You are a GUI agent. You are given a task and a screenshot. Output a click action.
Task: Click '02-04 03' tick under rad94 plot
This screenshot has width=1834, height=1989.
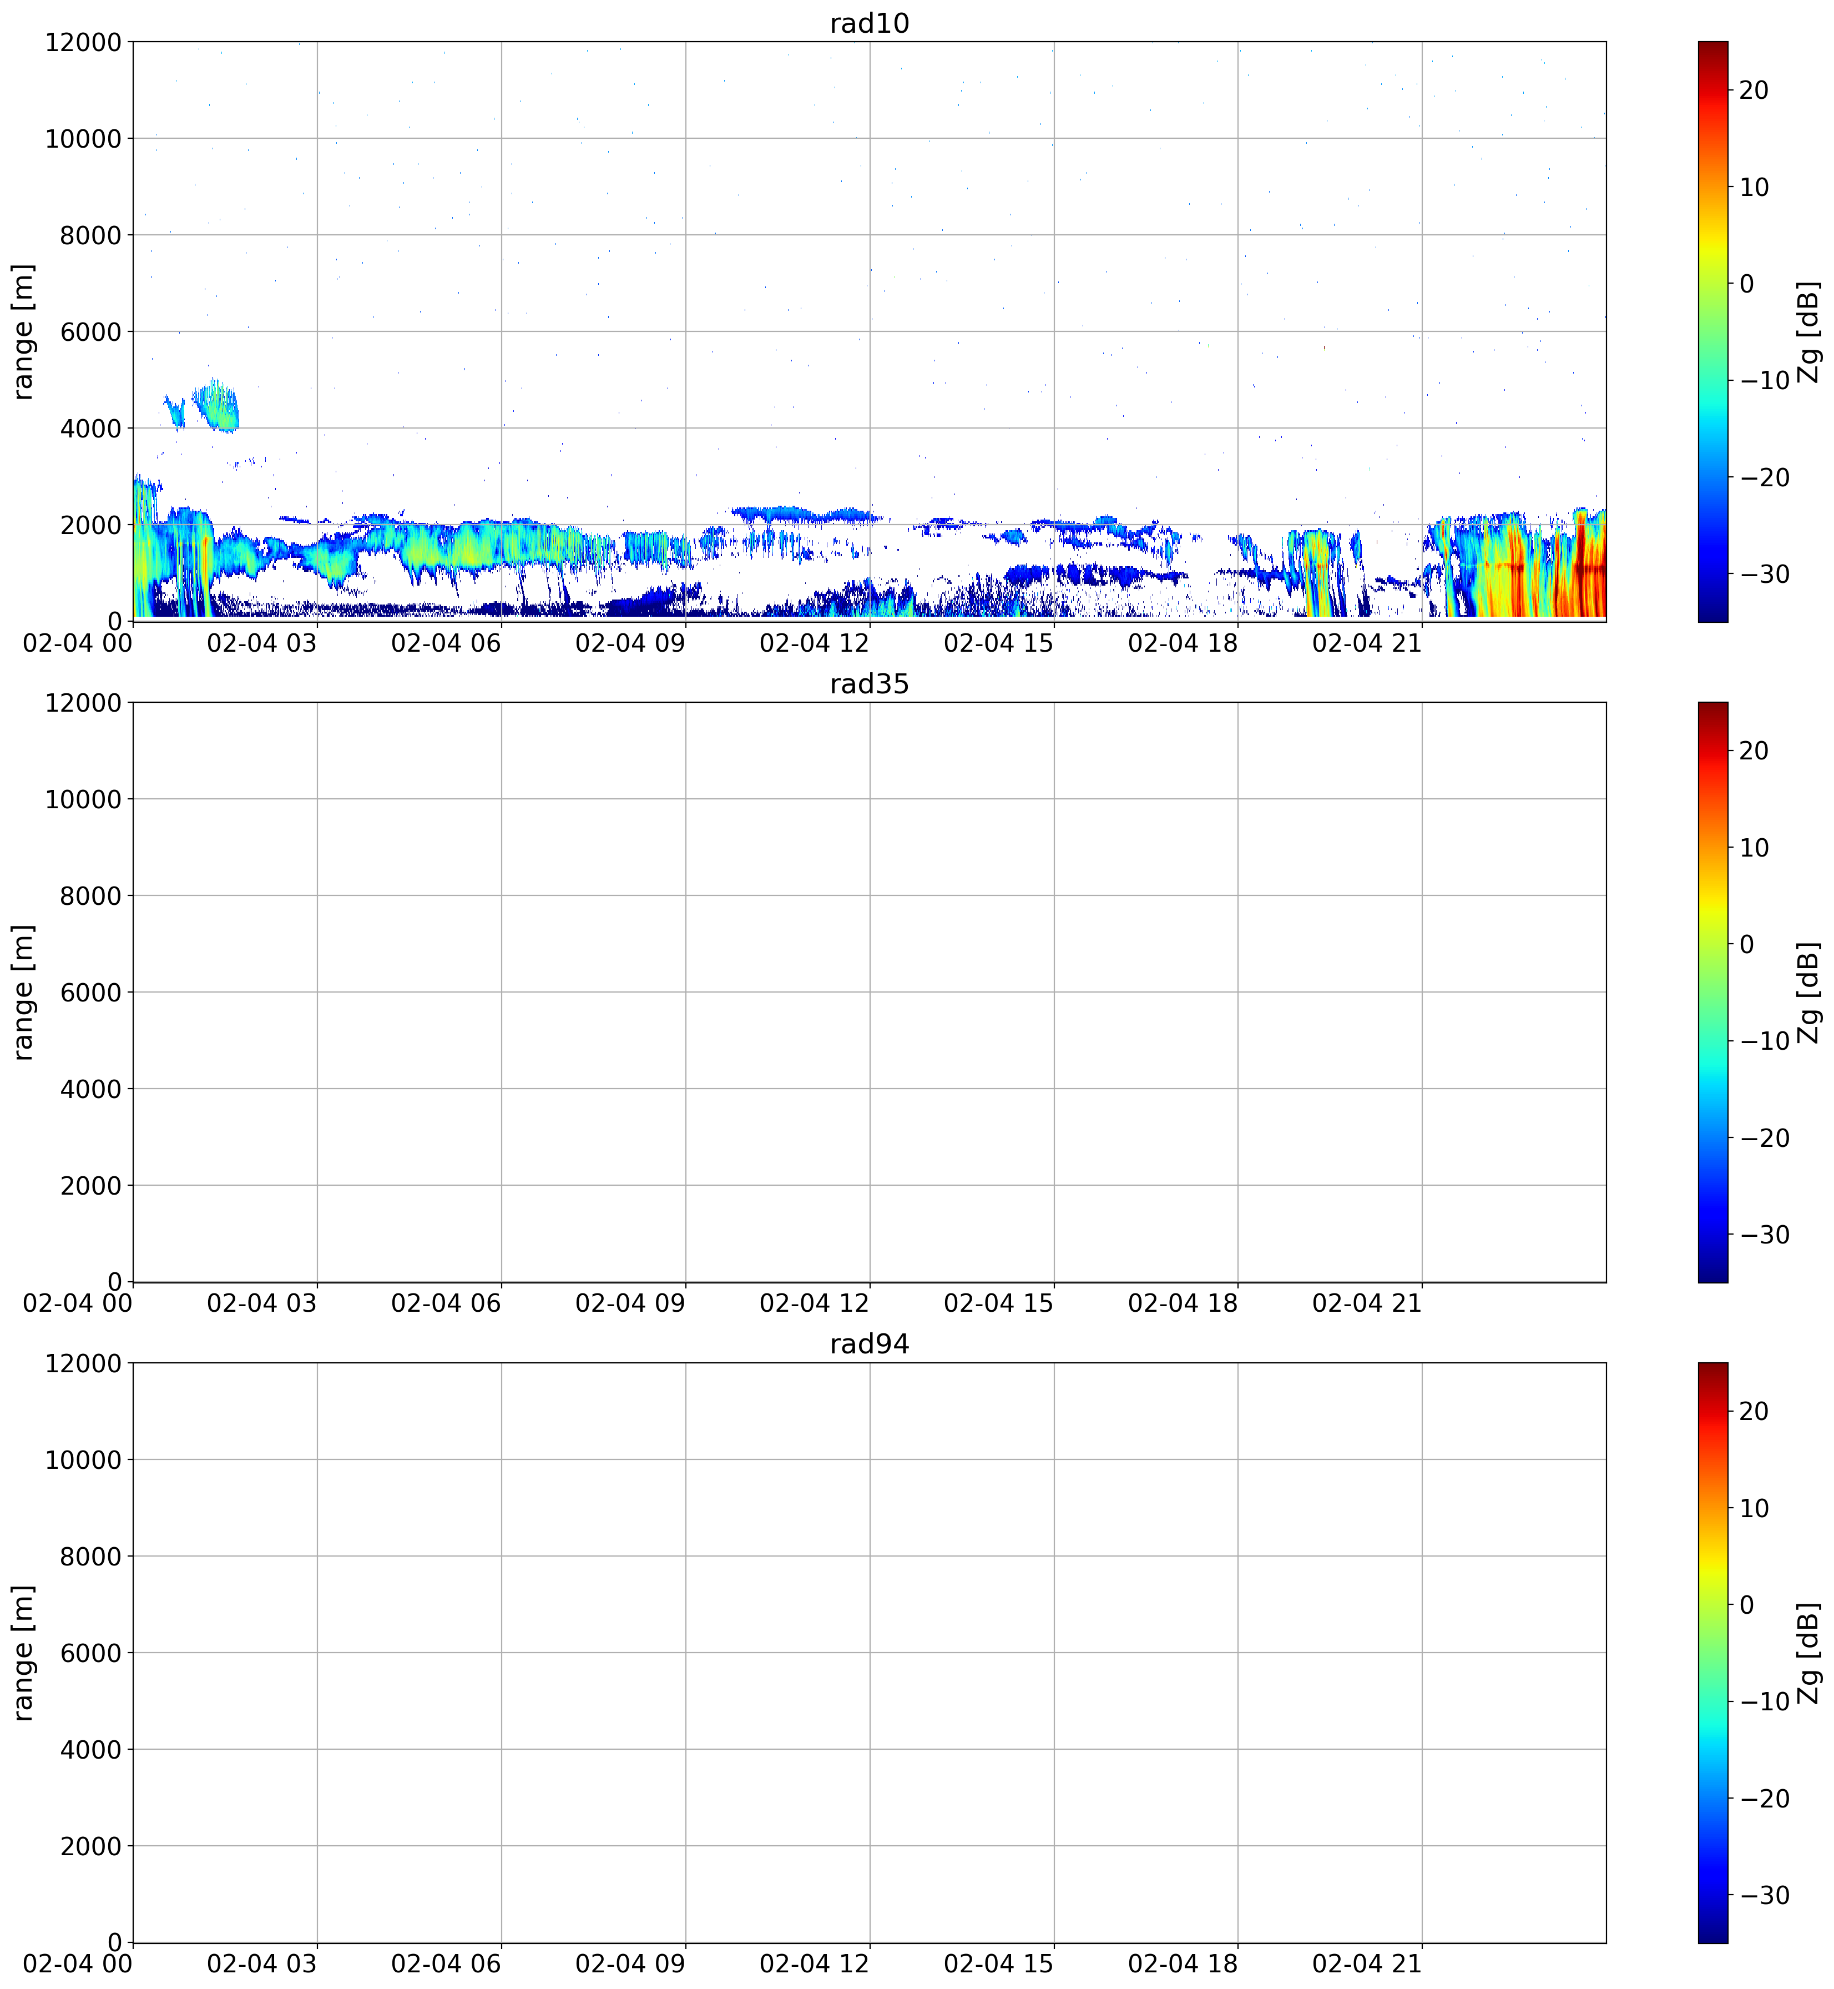pyautogui.click(x=262, y=1963)
